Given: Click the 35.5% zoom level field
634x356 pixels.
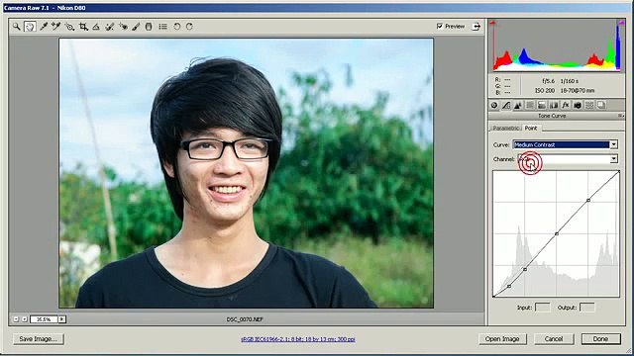Looking at the screenshot, I should (44, 319).
